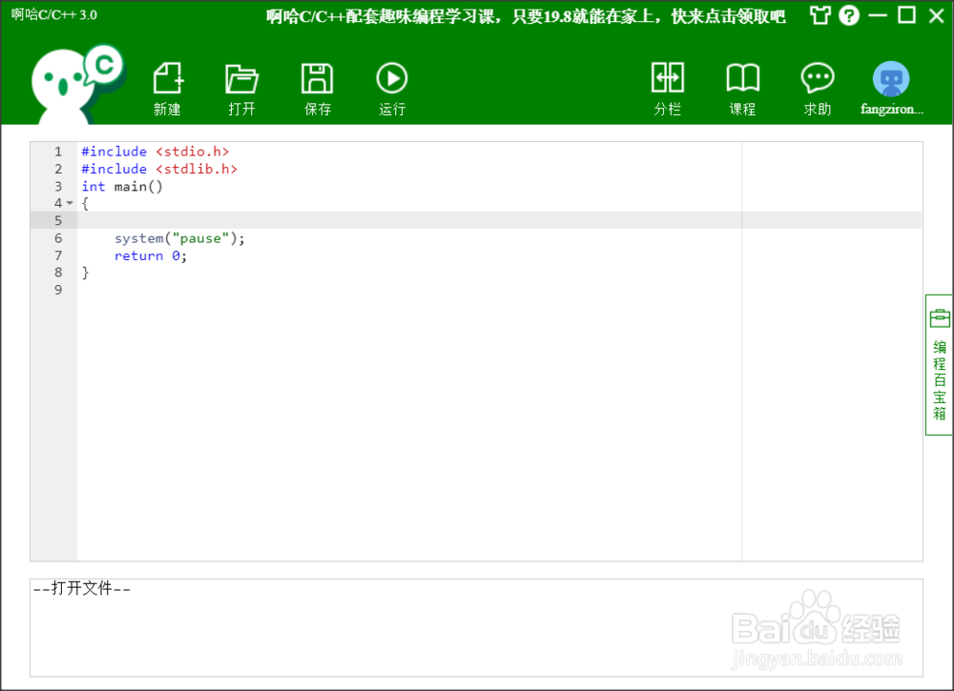Viewport: 954px width, 691px height.
Task: Run the program with 运行 button
Action: (x=392, y=89)
